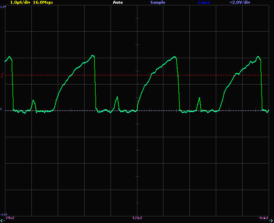Click the -8,0V bottom voltage label

(x=4, y=214)
